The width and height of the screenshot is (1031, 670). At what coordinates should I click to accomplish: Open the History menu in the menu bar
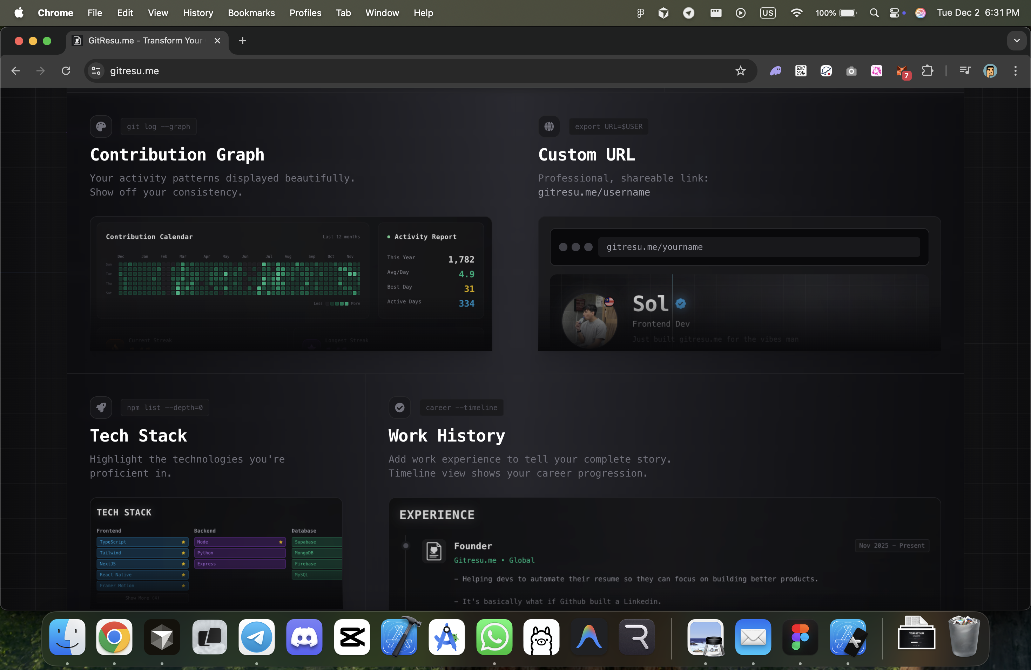click(198, 13)
